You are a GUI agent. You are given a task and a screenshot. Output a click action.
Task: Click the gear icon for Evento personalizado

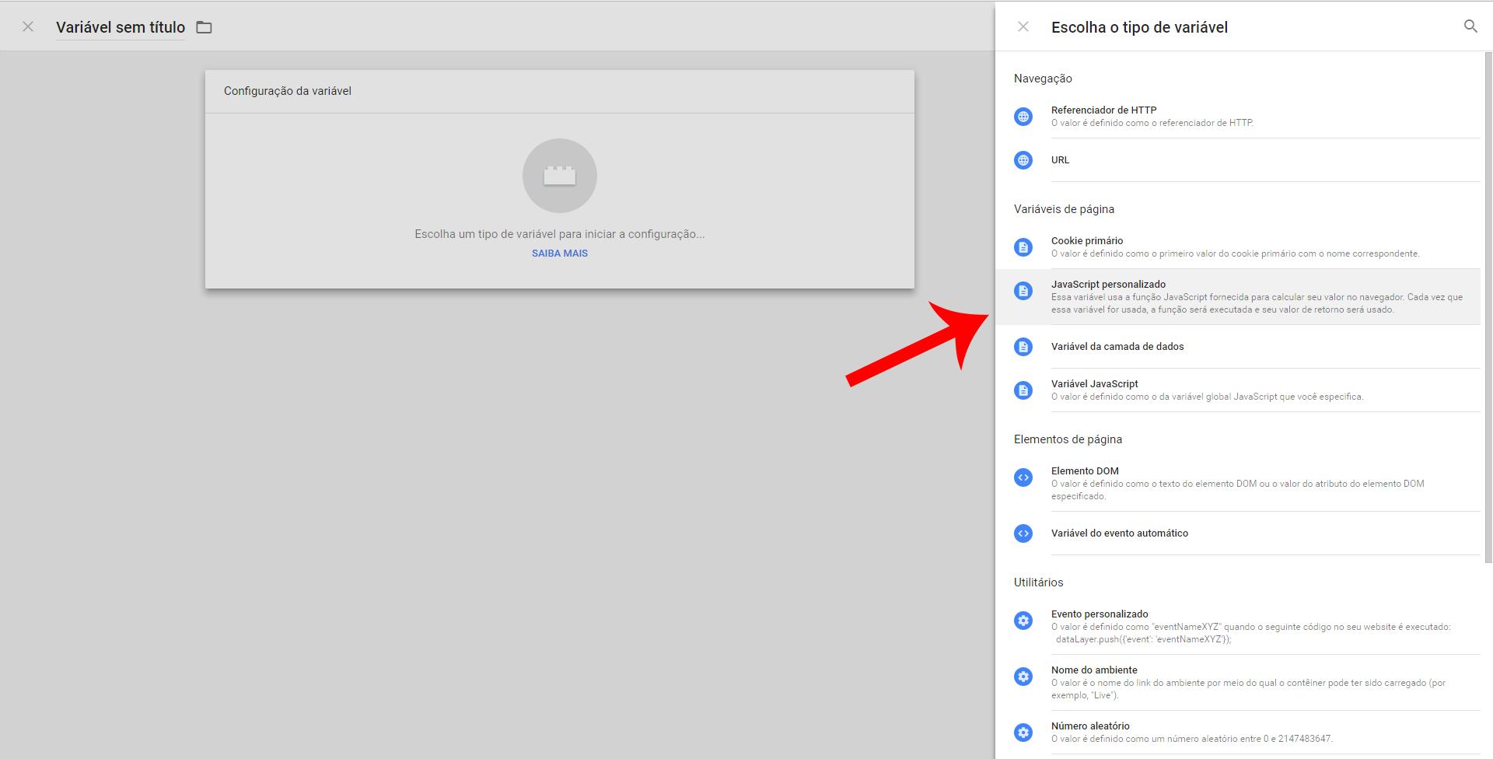(x=1023, y=621)
